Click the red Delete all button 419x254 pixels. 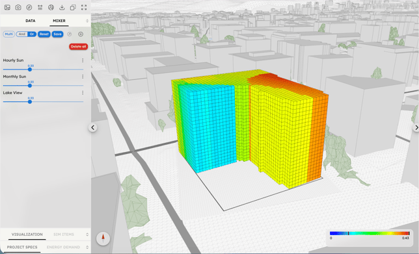[79, 47]
